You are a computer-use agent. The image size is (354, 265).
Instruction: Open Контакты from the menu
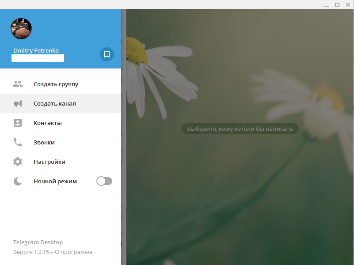click(61, 123)
